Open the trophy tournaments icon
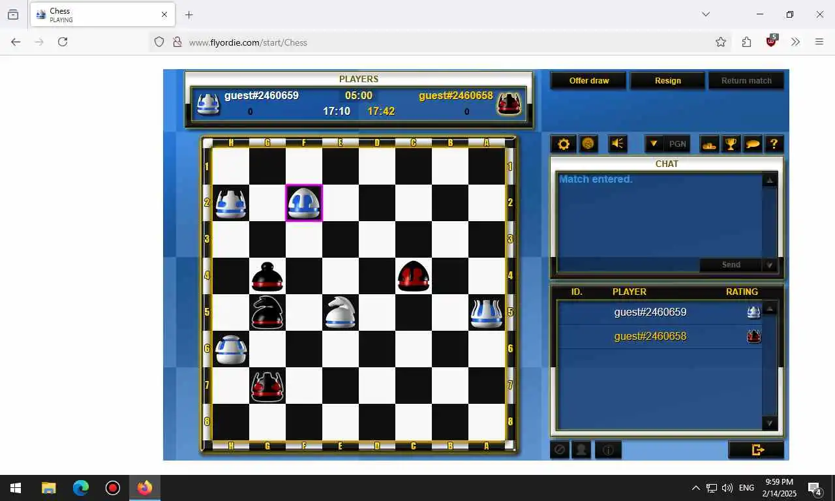 pyautogui.click(x=731, y=144)
